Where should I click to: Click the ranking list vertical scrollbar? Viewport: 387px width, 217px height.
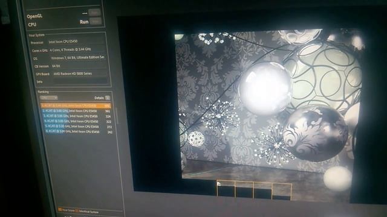click(x=117, y=115)
